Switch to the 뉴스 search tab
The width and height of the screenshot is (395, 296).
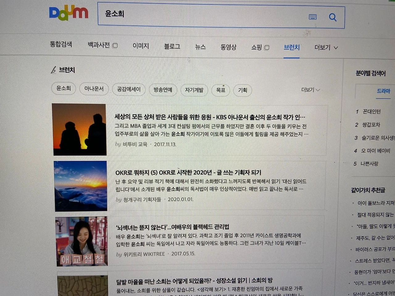coord(200,47)
